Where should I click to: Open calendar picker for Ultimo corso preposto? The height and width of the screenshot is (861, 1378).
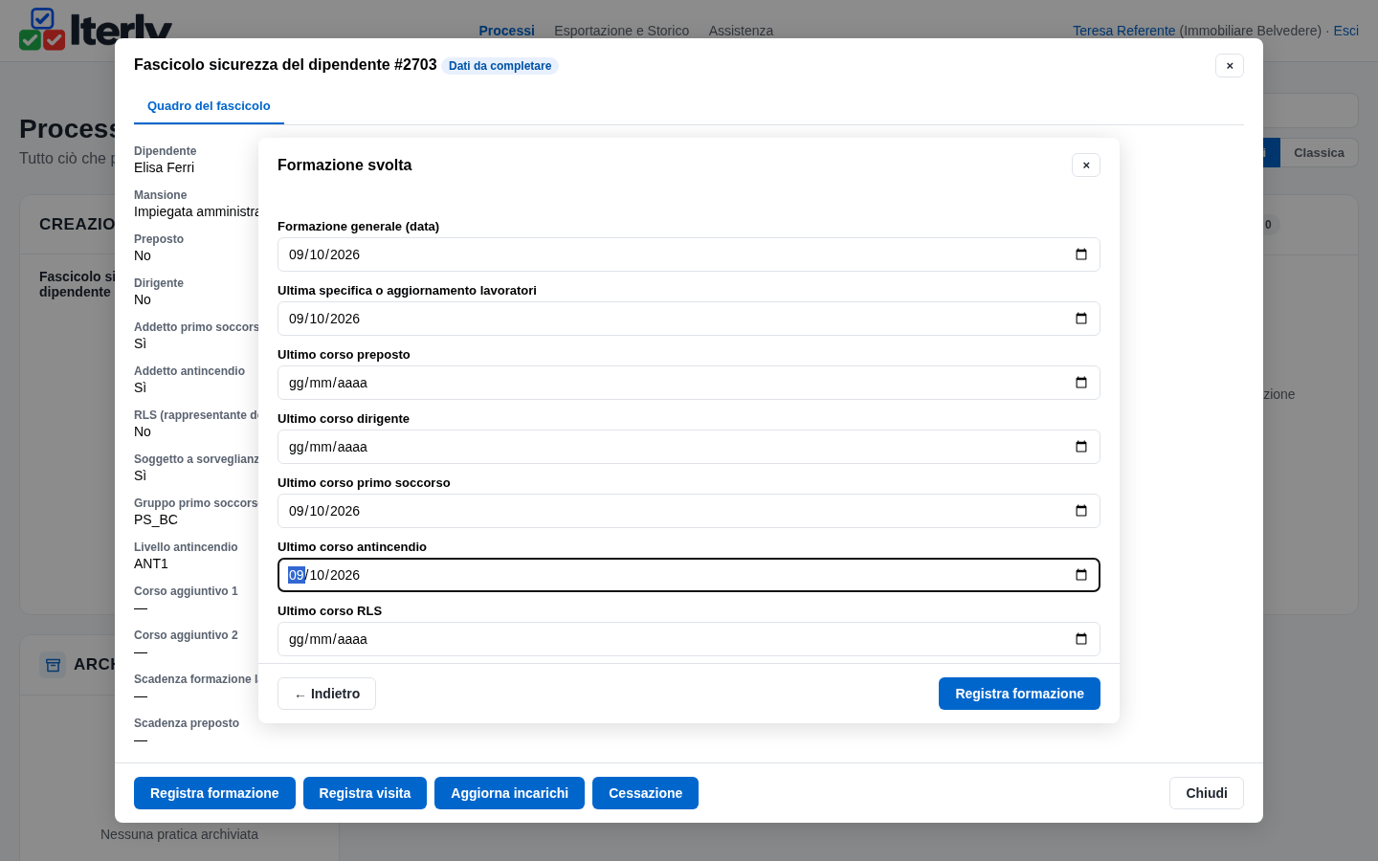click(x=1081, y=383)
